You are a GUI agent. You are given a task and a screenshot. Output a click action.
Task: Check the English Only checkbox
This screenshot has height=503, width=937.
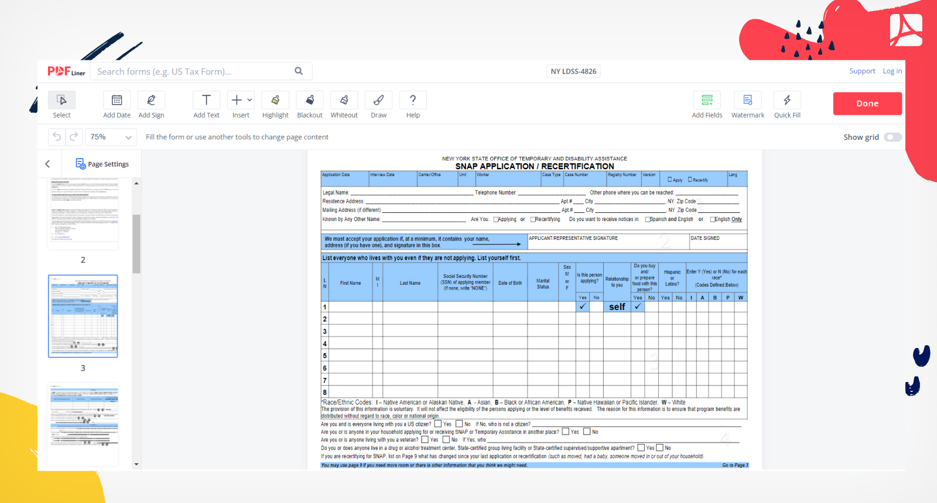point(712,220)
